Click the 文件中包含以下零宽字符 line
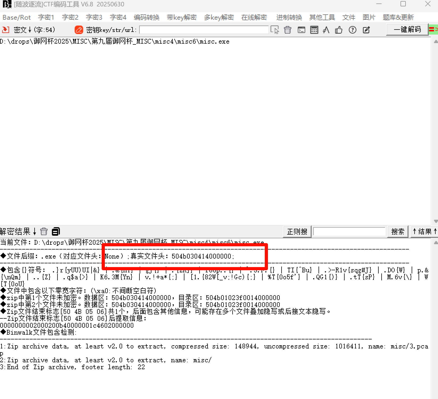Screen dimensions: 438x399 pos(79,291)
